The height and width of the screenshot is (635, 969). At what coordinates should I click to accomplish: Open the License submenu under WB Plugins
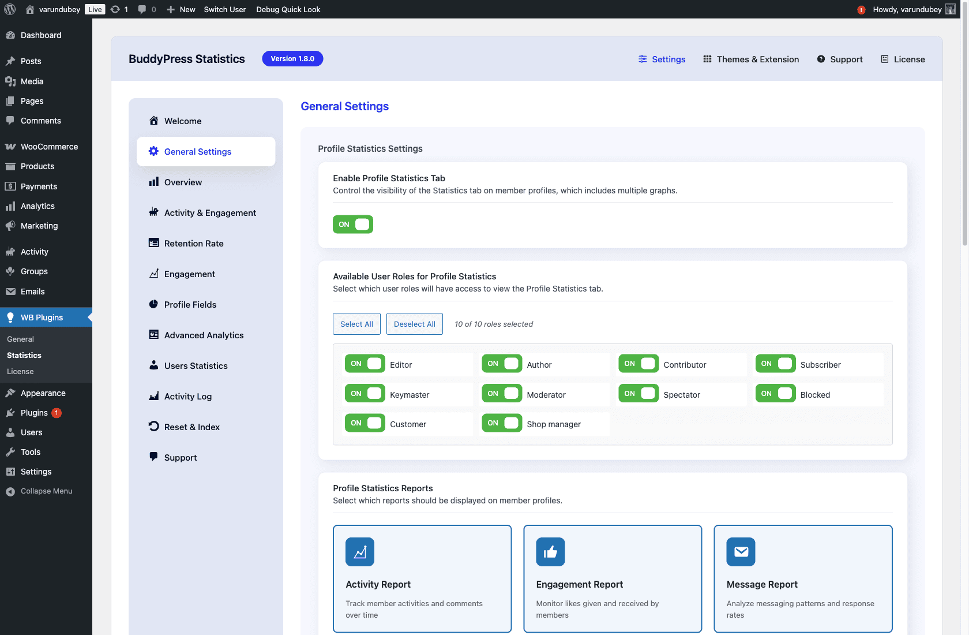20,371
